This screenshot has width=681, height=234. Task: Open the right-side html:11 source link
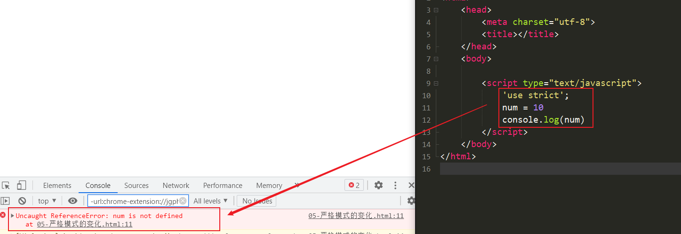point(356,216)
